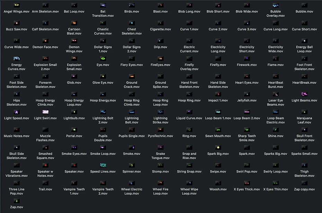Click the Woosh.mov file name
Viewport: 322px width, 213px height.
tap(218, 189)
